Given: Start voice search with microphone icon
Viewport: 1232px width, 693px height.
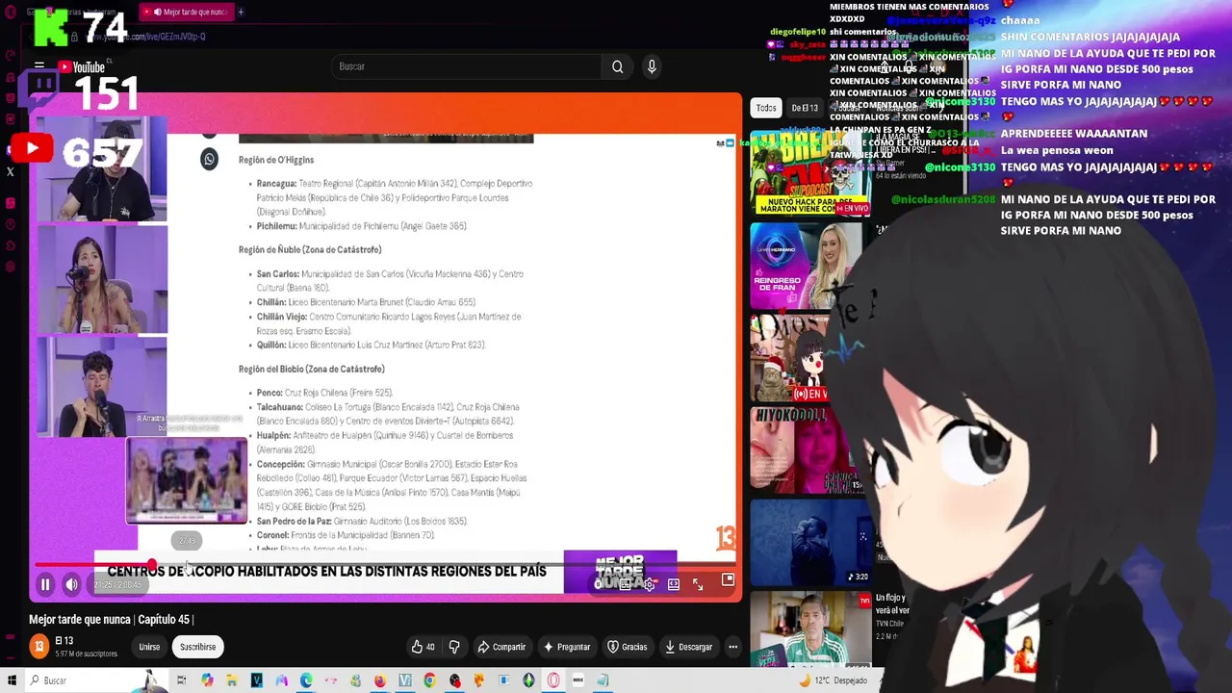Looking at the screenshot, I should (652, 66).
